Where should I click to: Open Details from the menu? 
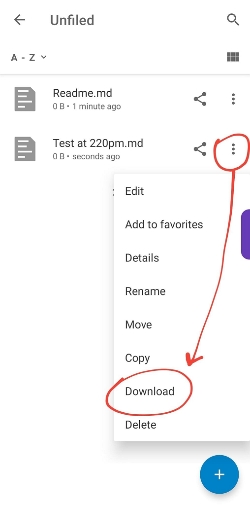point(182,258)
